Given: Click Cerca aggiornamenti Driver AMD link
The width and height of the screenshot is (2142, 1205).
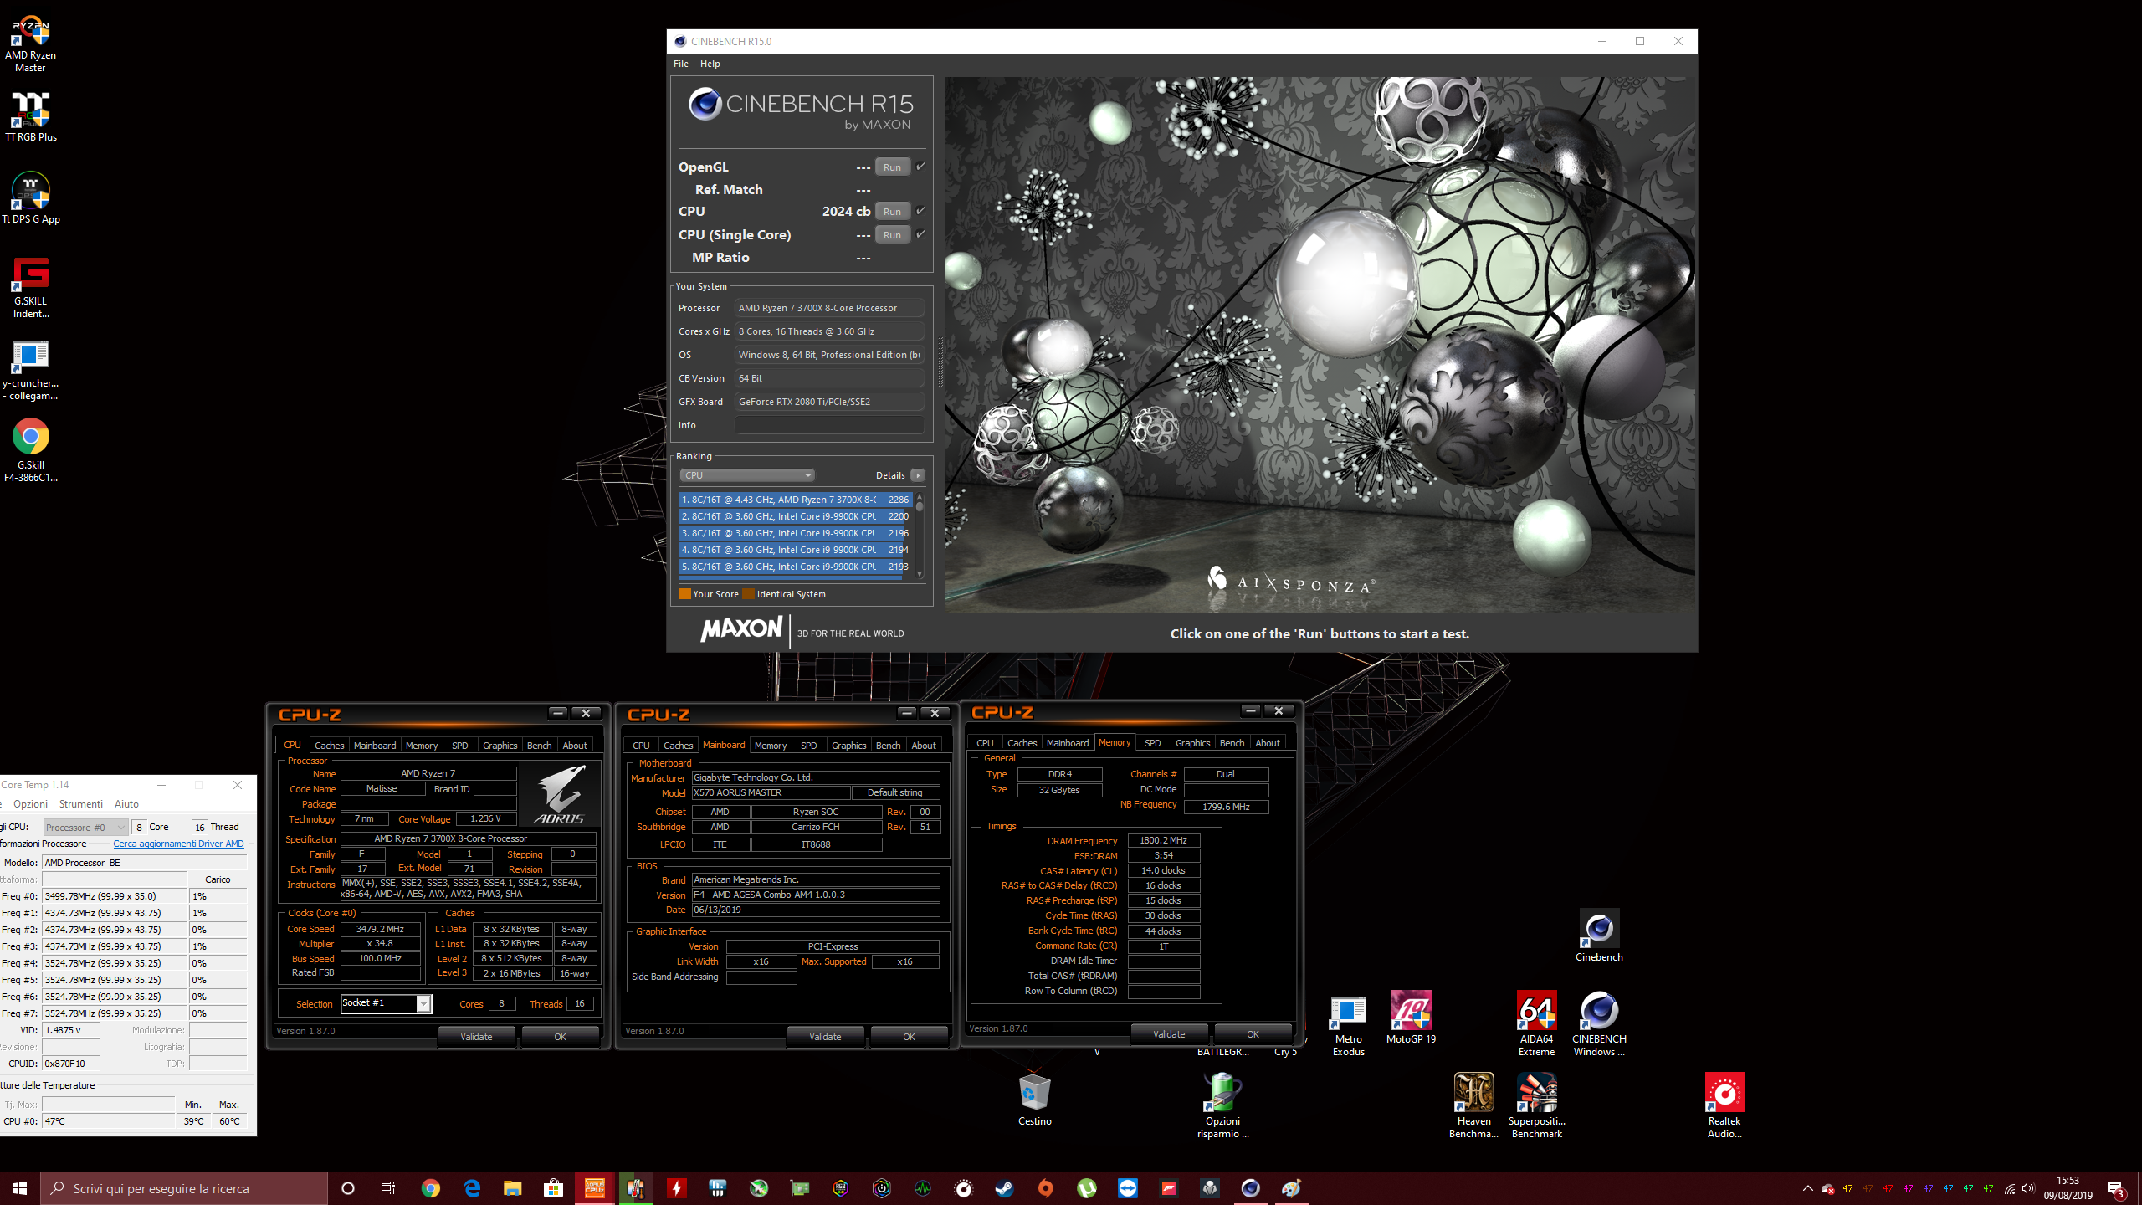Looking at the screenshot, I should [178, 843].
